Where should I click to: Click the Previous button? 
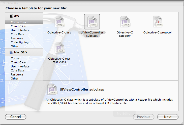tap(143, 117)
